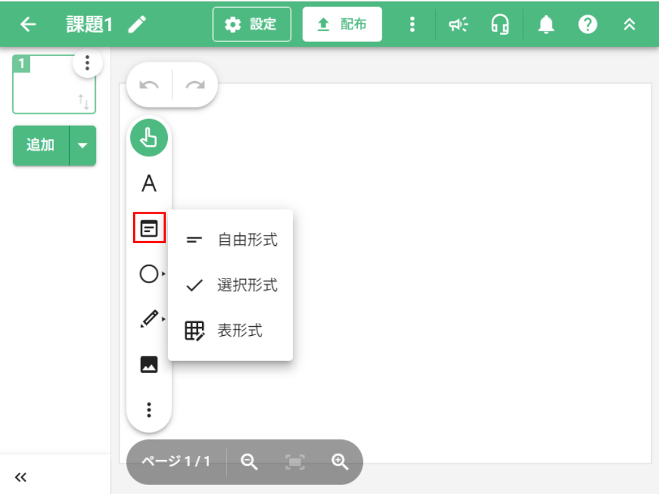The width and height of the screenshot is (659, 494).
Task: Click the 配布 distribute button
Action: tap(342, 24)
